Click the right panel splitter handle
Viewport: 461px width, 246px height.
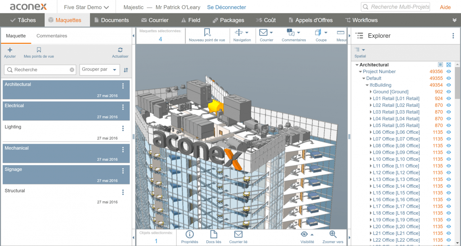coord(349,137)
